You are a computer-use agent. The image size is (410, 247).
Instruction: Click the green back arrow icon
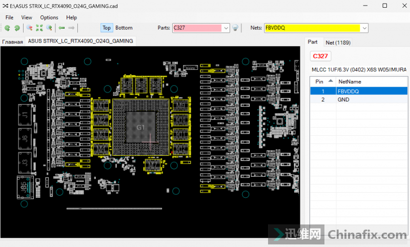[x=61, y=28]
